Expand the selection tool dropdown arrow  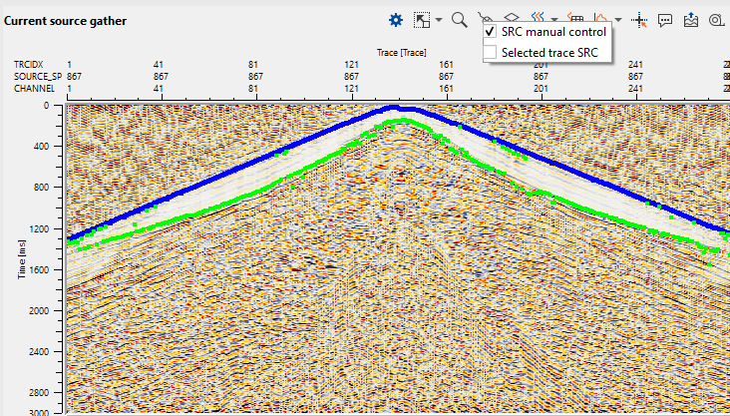point(438,20)
